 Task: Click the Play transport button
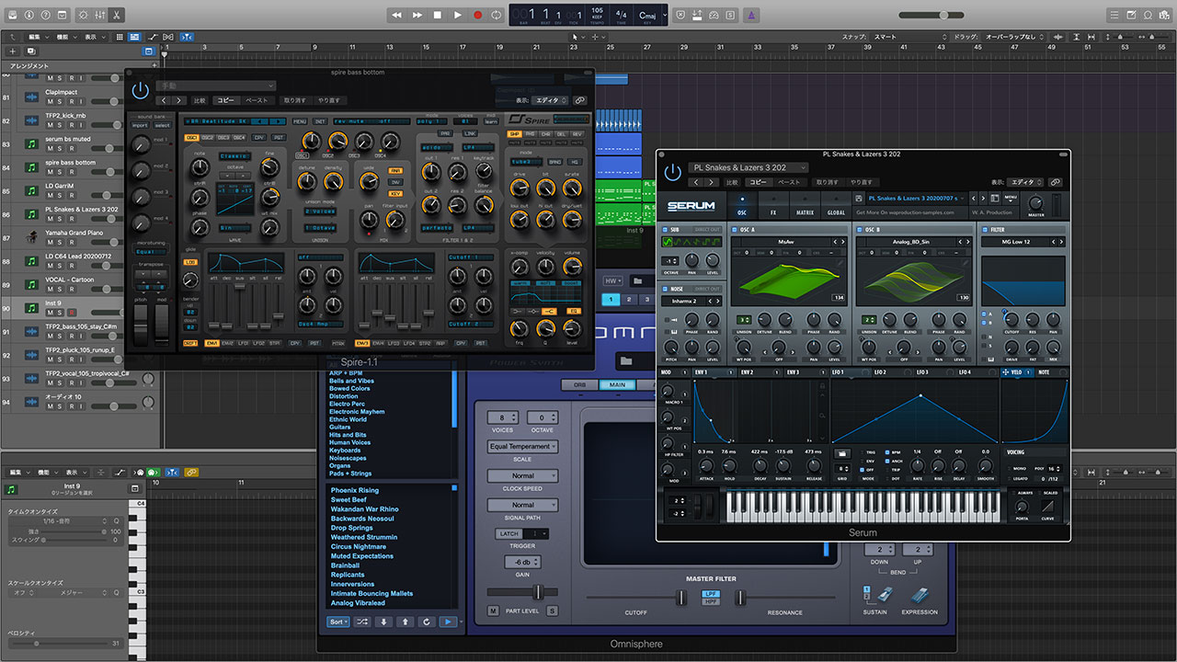[x=457, y=15]
